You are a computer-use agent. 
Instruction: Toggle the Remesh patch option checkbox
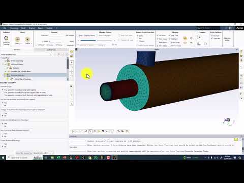coord(212,36)
